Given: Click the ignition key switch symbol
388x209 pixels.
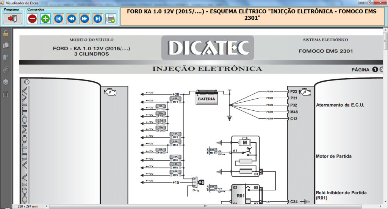Looking at the screenshot, I should click(x=198, y=183).
